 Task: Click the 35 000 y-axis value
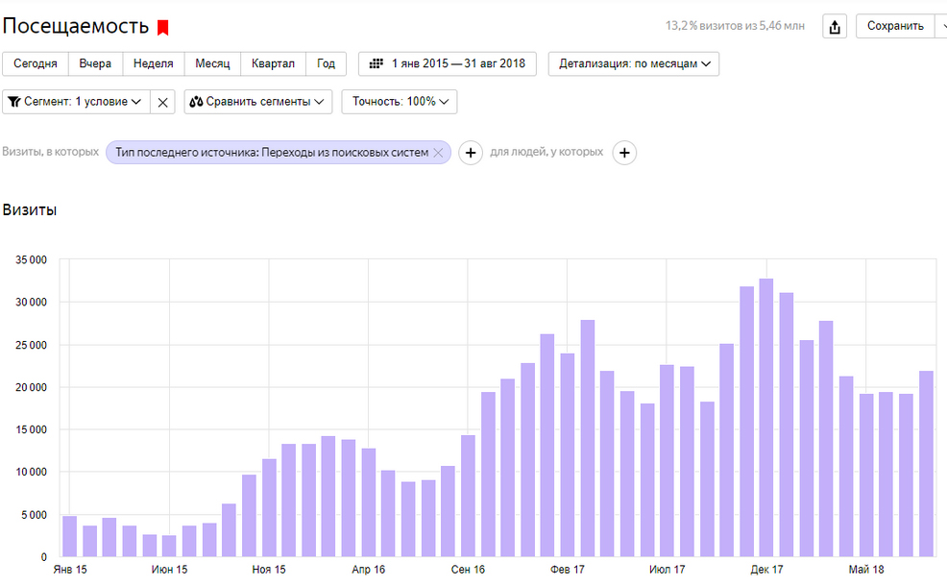31,259
